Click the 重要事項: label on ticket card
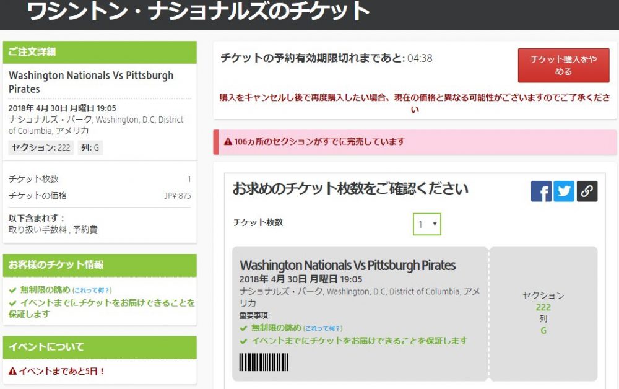The width and height of the screenshot is (619, 389). click(254, 315)
